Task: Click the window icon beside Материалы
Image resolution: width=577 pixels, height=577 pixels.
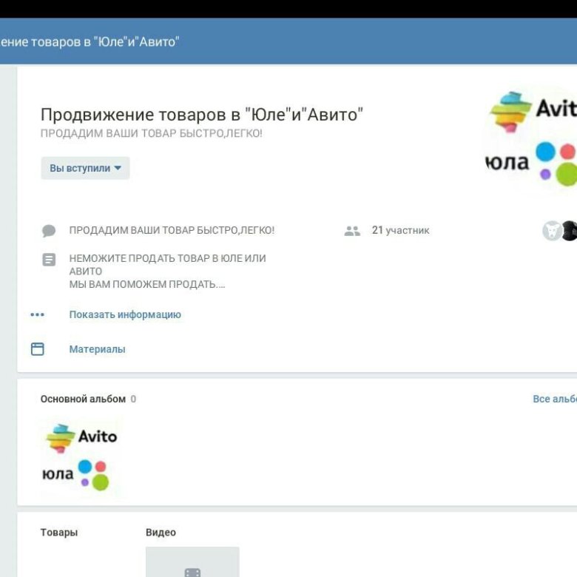Action: click(x=38, y=349)
